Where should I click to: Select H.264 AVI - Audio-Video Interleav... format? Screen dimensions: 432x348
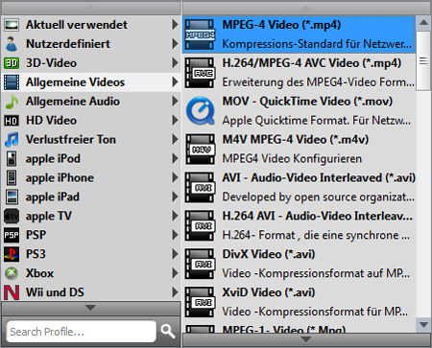coord(299,225)
